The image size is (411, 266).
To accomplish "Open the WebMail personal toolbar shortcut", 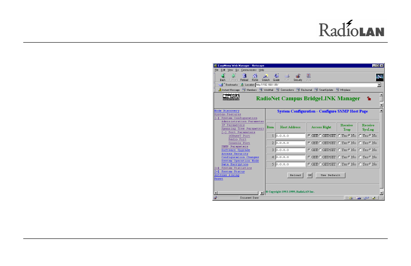I will 266,90.
